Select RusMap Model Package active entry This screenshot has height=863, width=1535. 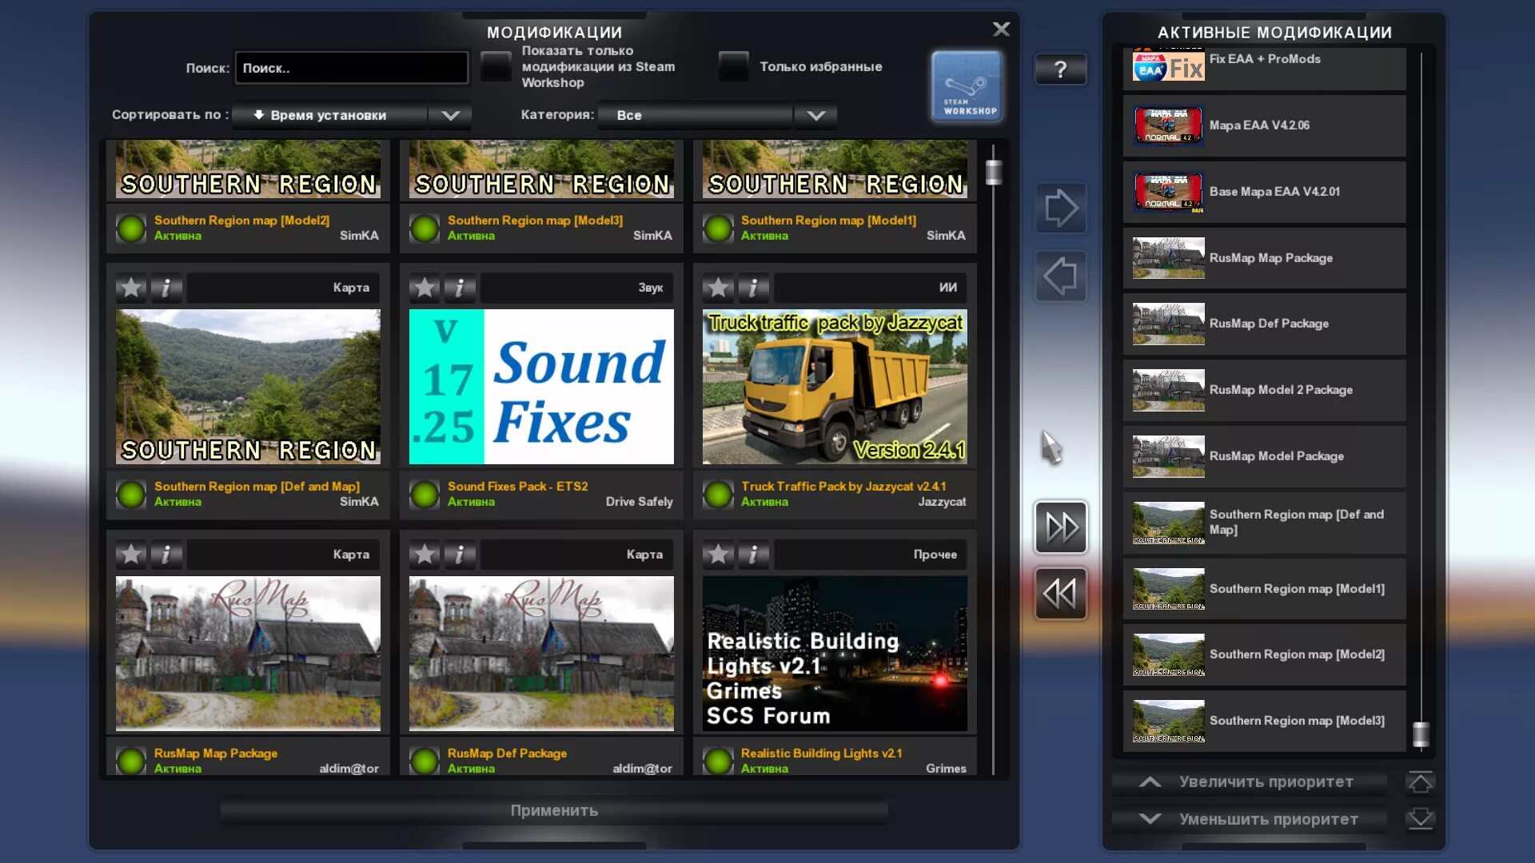point(1264,456)
